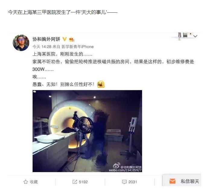The width and height of the screenshot is (219, 189).
Task: Enlarge the MRI room photo
Action: [x=87, y=131]
